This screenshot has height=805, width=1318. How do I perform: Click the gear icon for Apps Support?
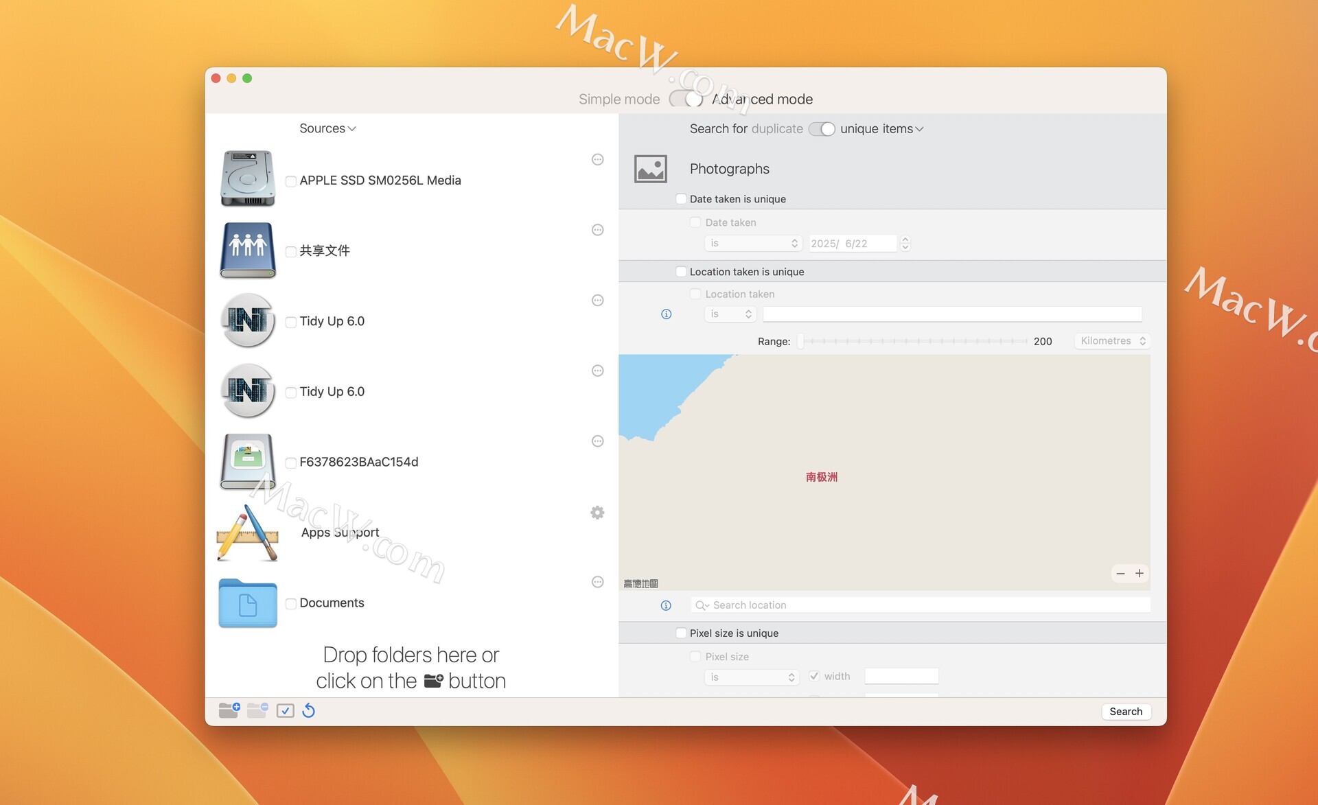pyautogui.click(x=597, y=513)
